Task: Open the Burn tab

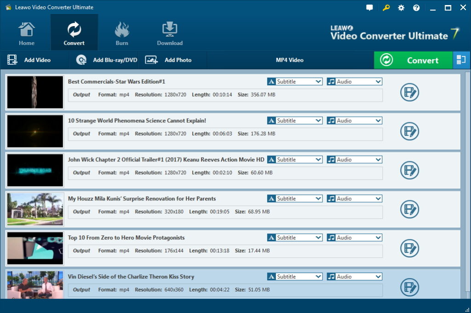Action: [x=122, y=33]
